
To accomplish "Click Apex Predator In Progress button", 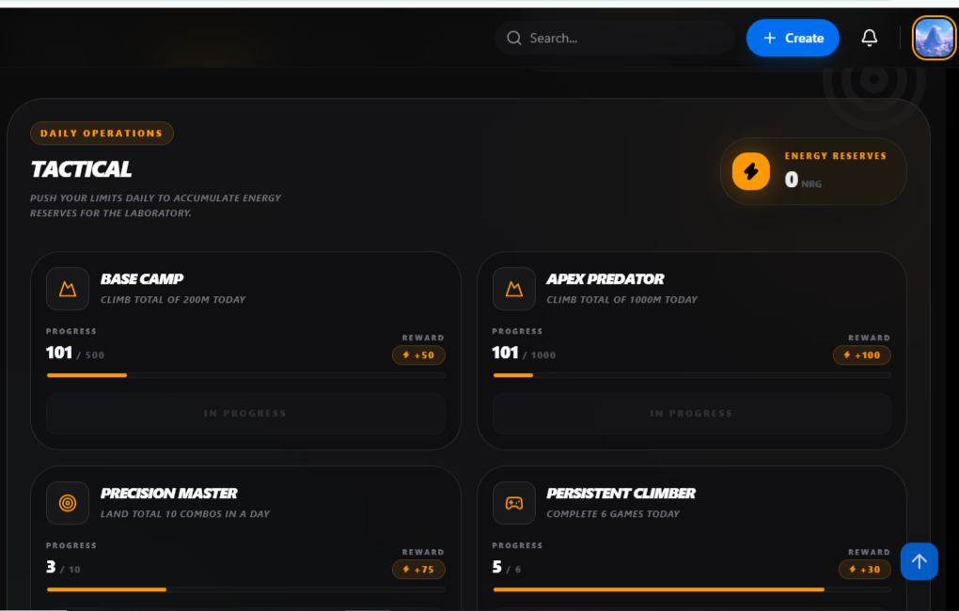I will 691,414.
